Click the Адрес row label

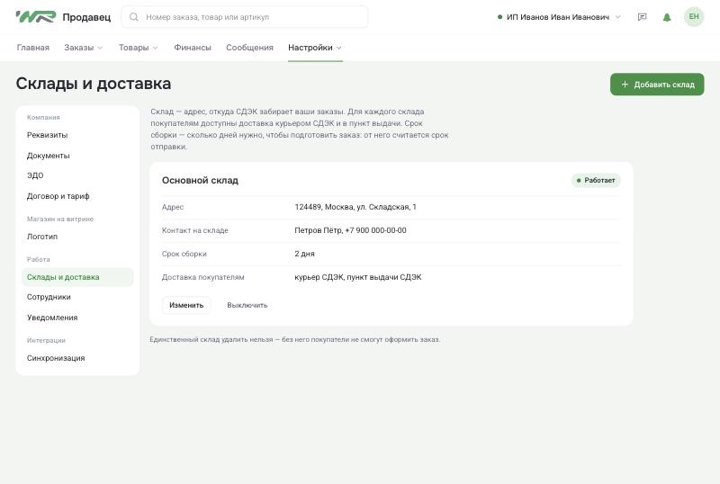point(173,207)
